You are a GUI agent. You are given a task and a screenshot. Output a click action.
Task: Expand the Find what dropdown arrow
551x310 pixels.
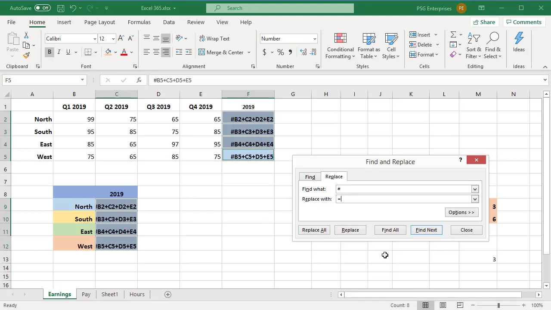click(x=475, y=189)
